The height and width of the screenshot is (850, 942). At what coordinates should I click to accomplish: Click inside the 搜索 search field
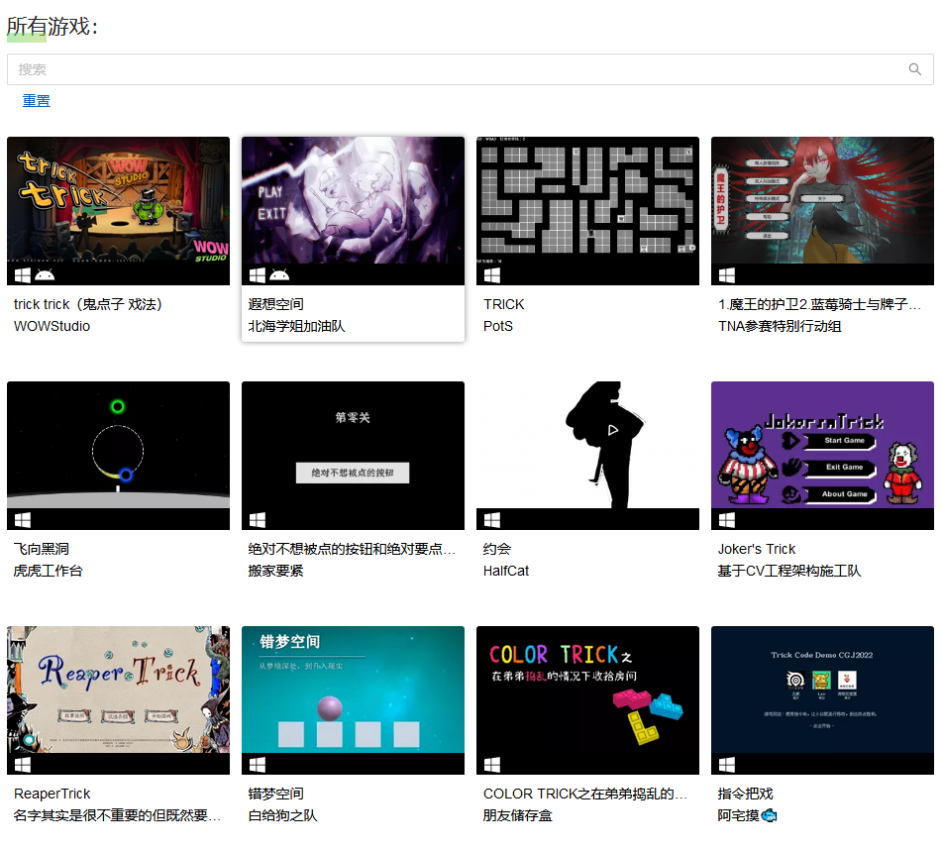[396, 69]
